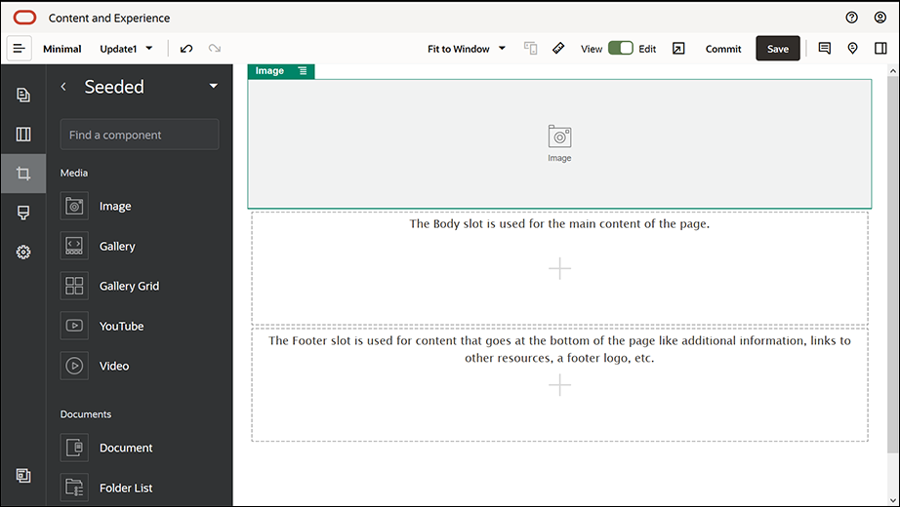Click the YouTube label
The width and height of the screenshot is (900, 507).
tap(122, 326)
